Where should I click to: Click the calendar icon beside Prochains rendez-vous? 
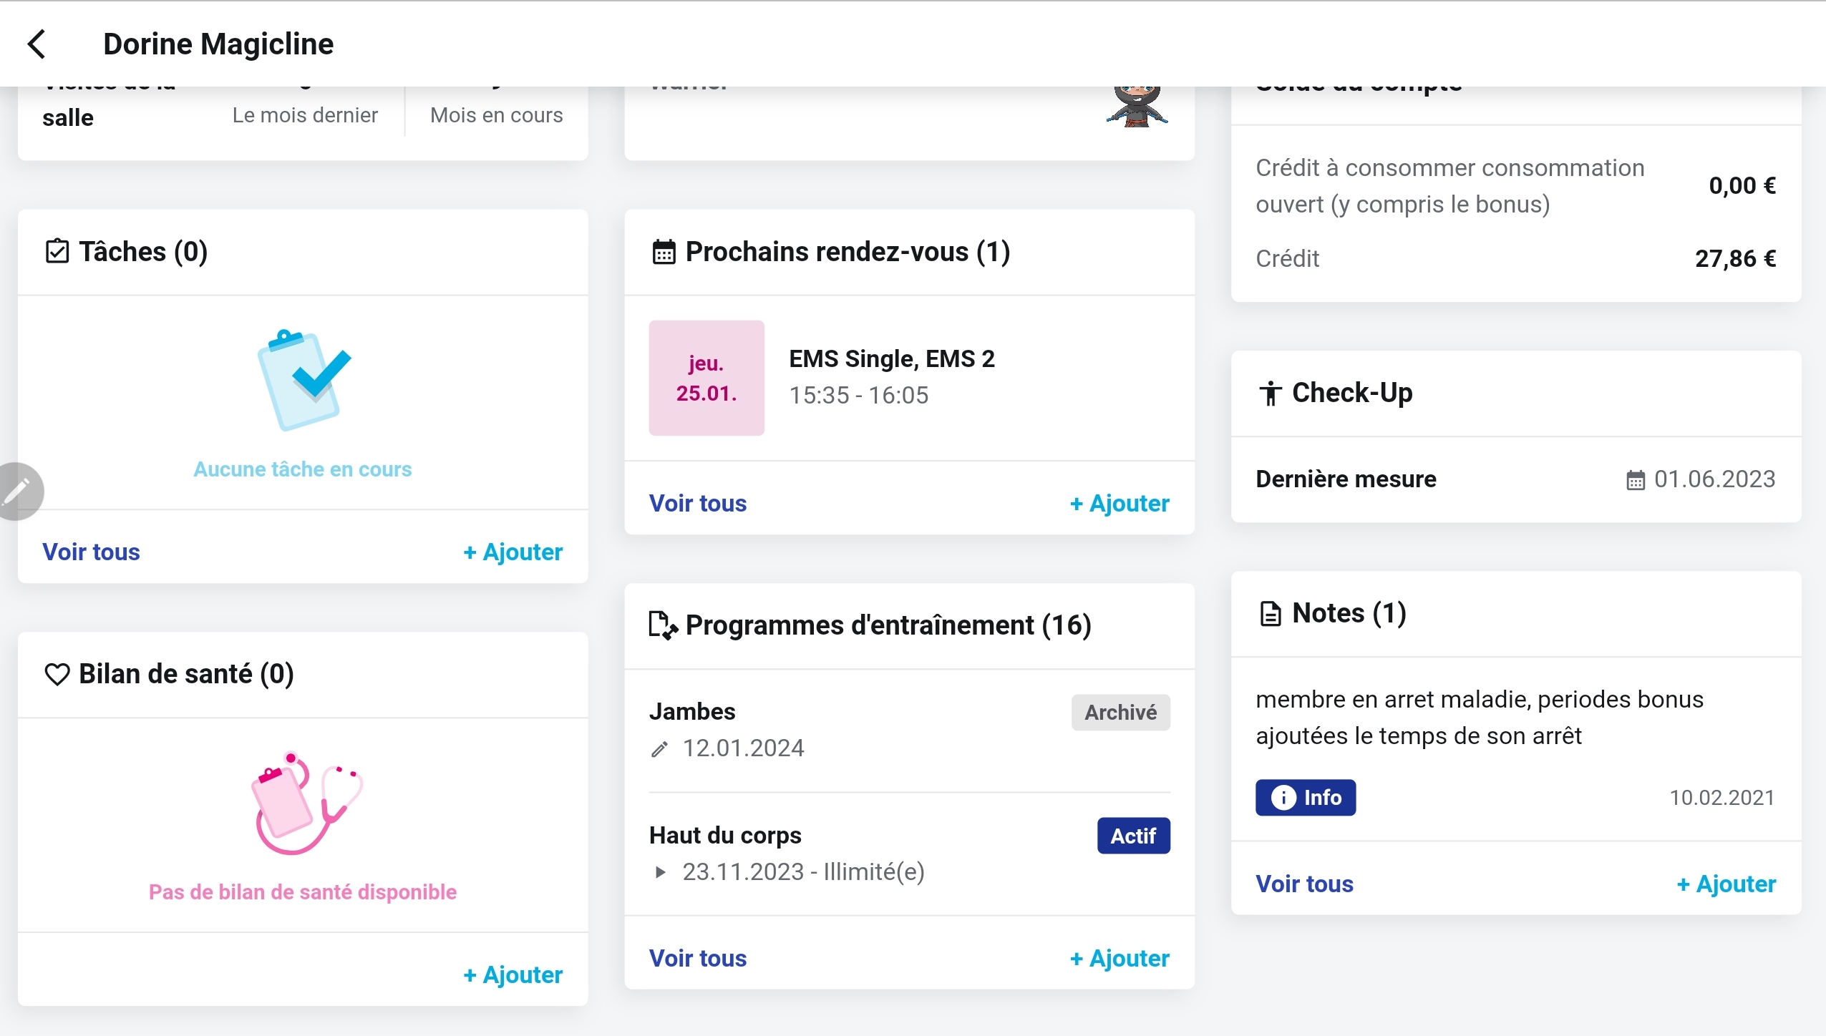664,252
